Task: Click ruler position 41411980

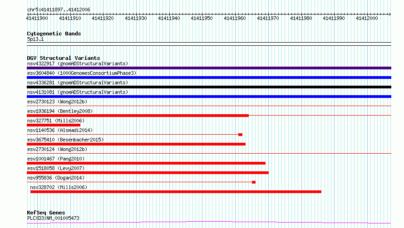Action: coord(301,18)
